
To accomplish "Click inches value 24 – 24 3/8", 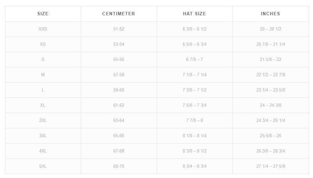I will [270, 105].
